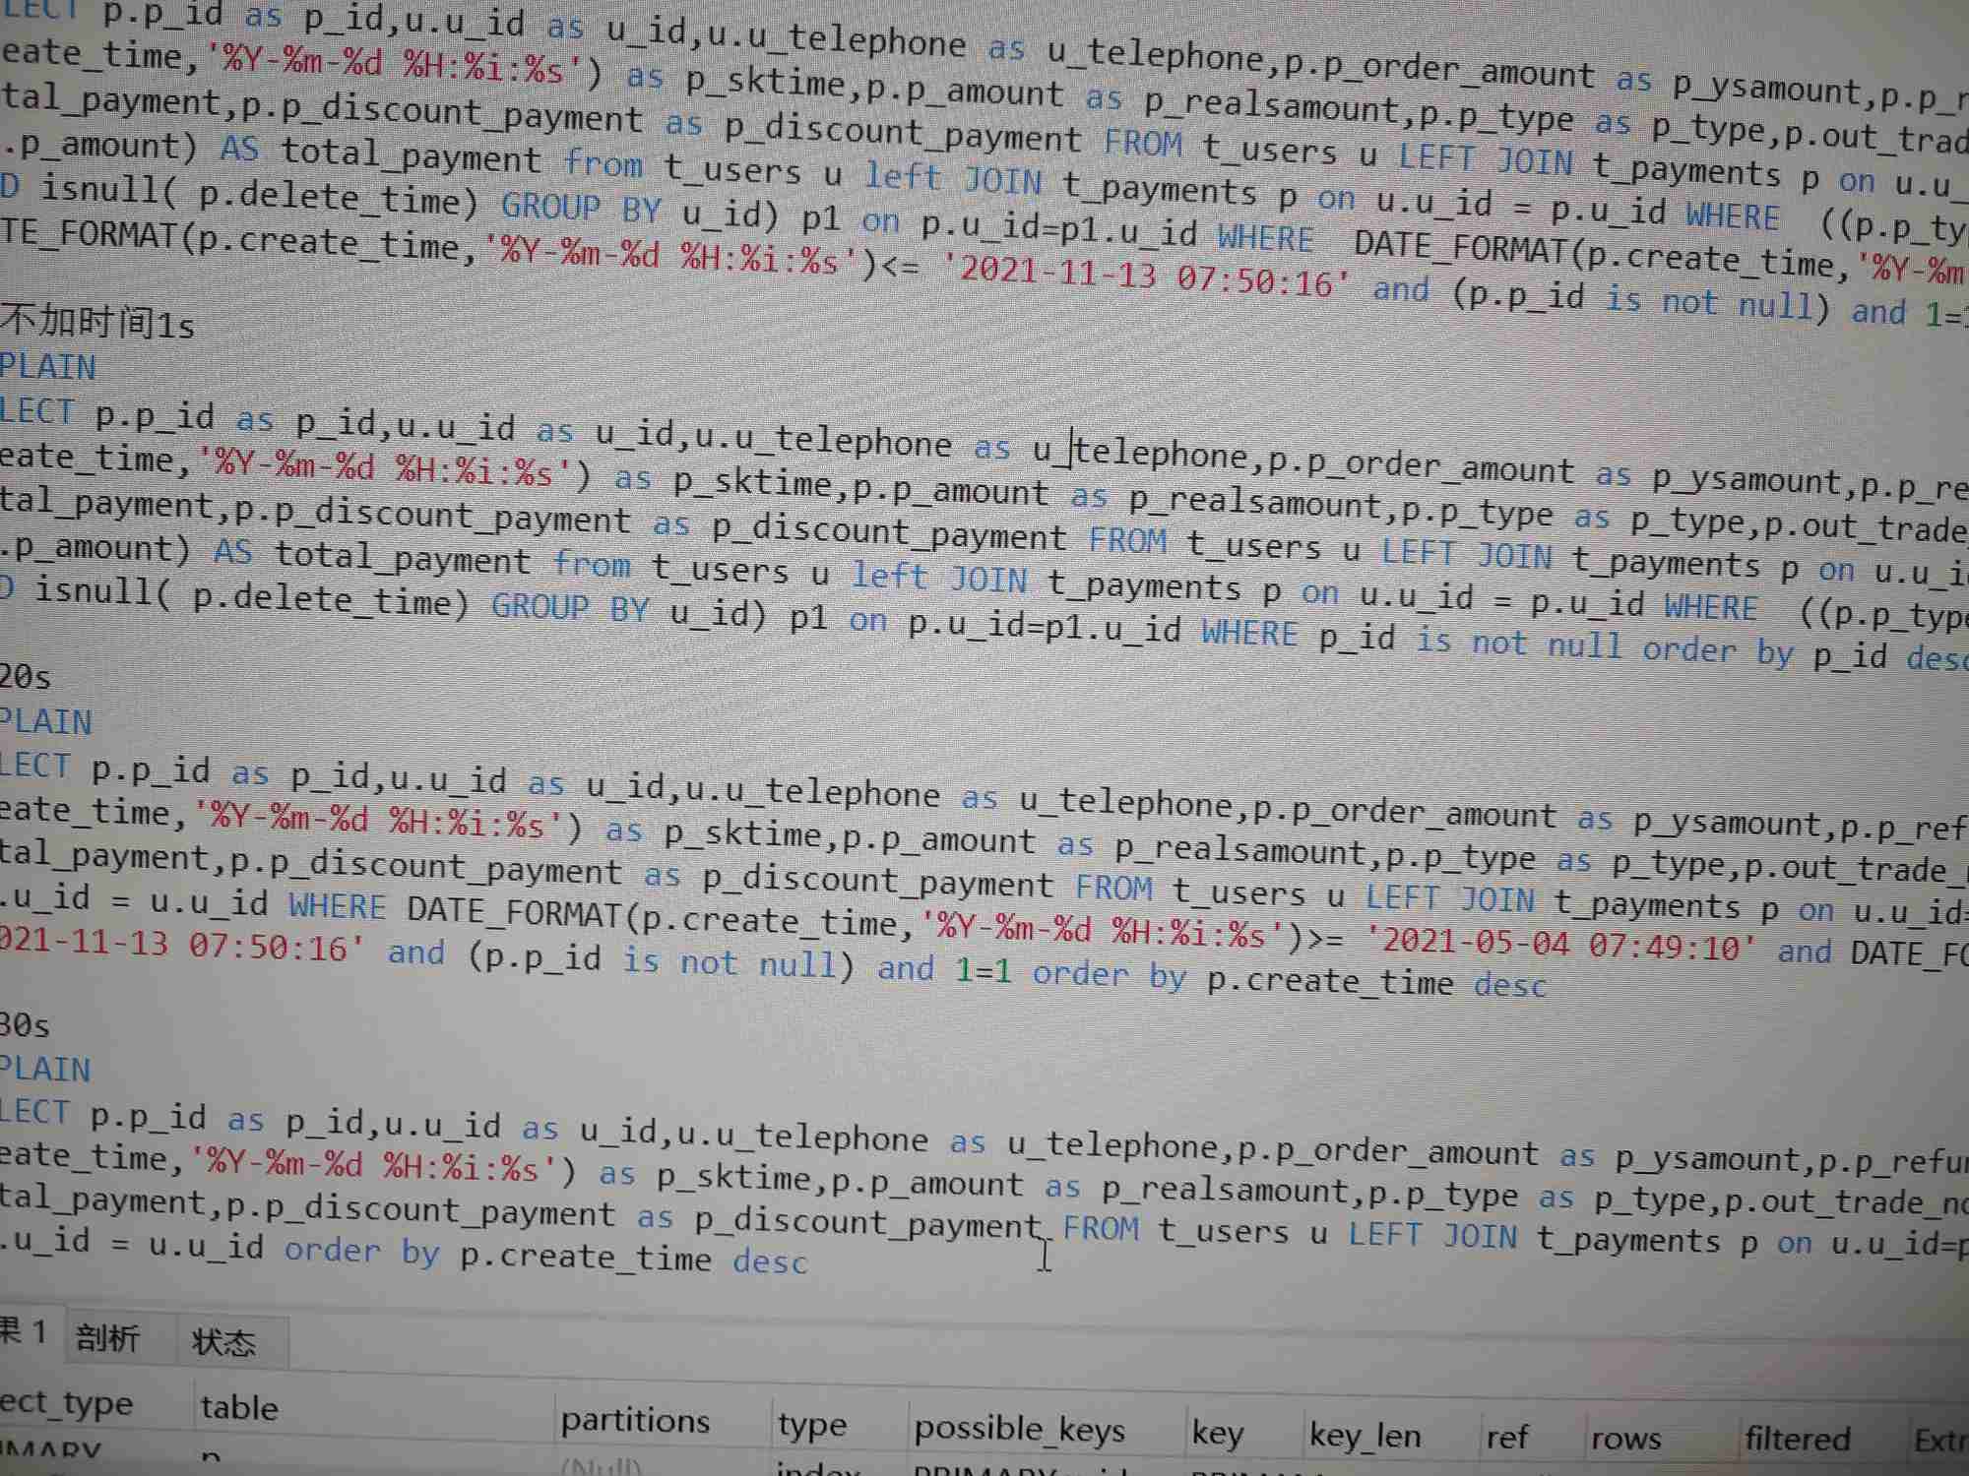The width and height of the screenshot is (1969, 1476).
Task: Click the 30s comment line in editor
Action: pyautogui.click(x=26, y=1025)
